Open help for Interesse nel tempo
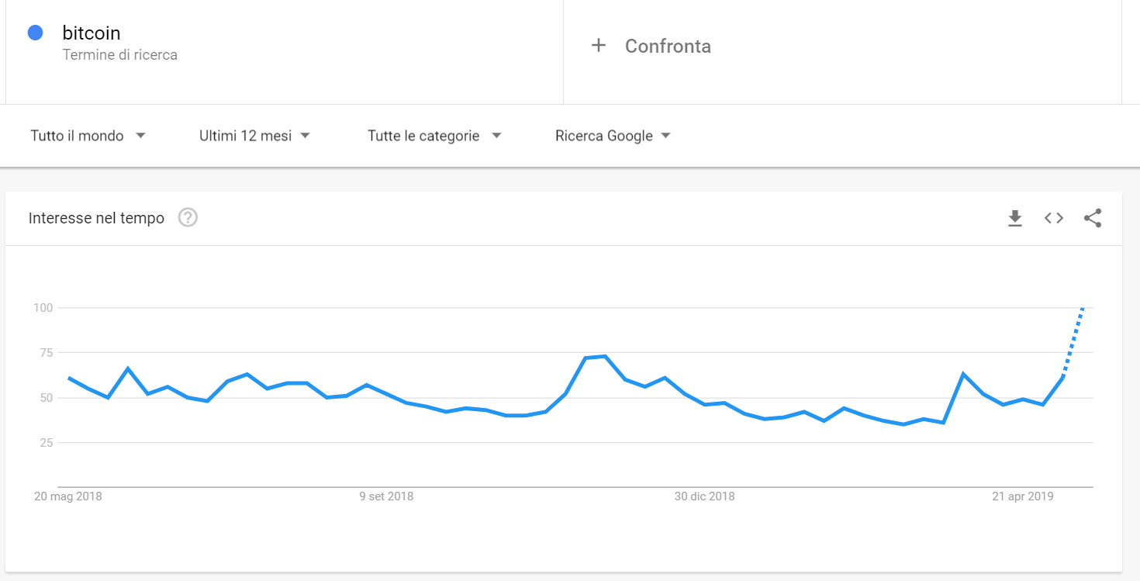Screen dimensions: 1140x581 188,218
